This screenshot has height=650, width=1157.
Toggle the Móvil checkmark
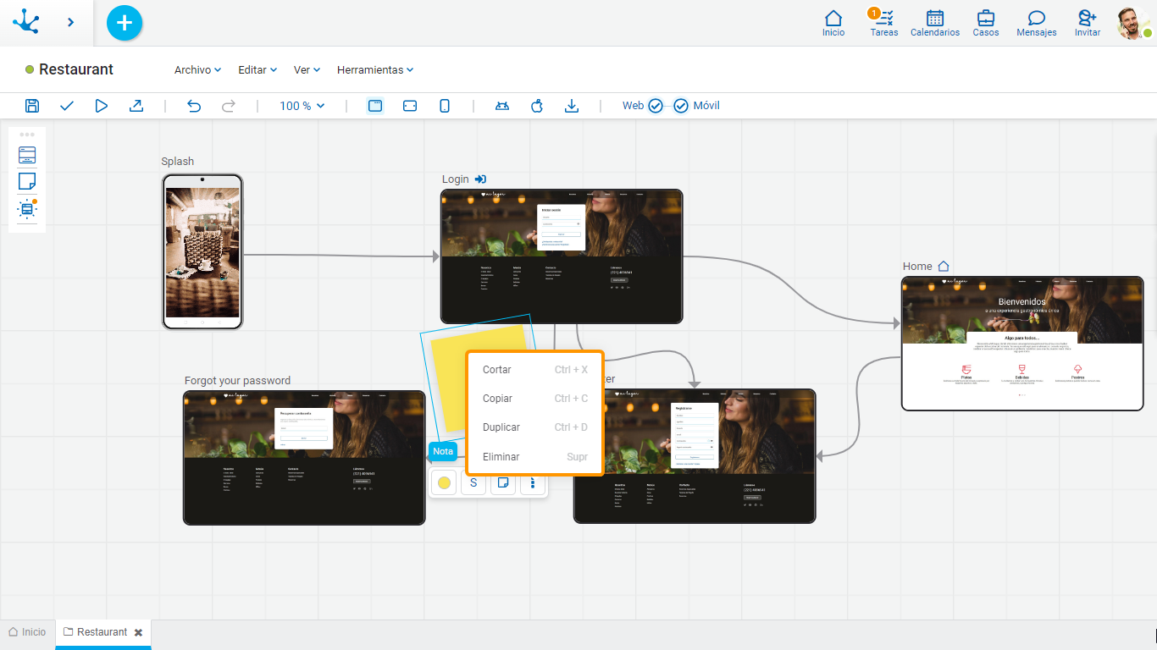tap(681, 106)
